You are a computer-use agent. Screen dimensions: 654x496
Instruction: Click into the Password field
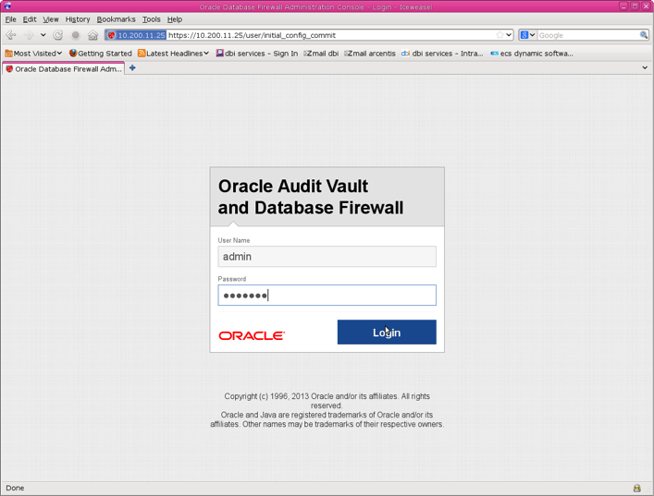(x=327, y=296)
